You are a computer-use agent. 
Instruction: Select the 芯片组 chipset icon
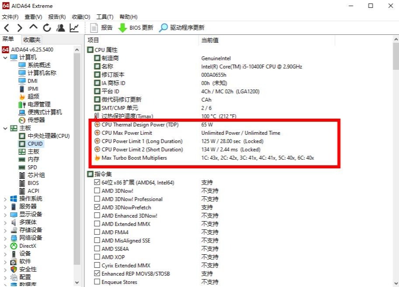click(x=22, y=175)
